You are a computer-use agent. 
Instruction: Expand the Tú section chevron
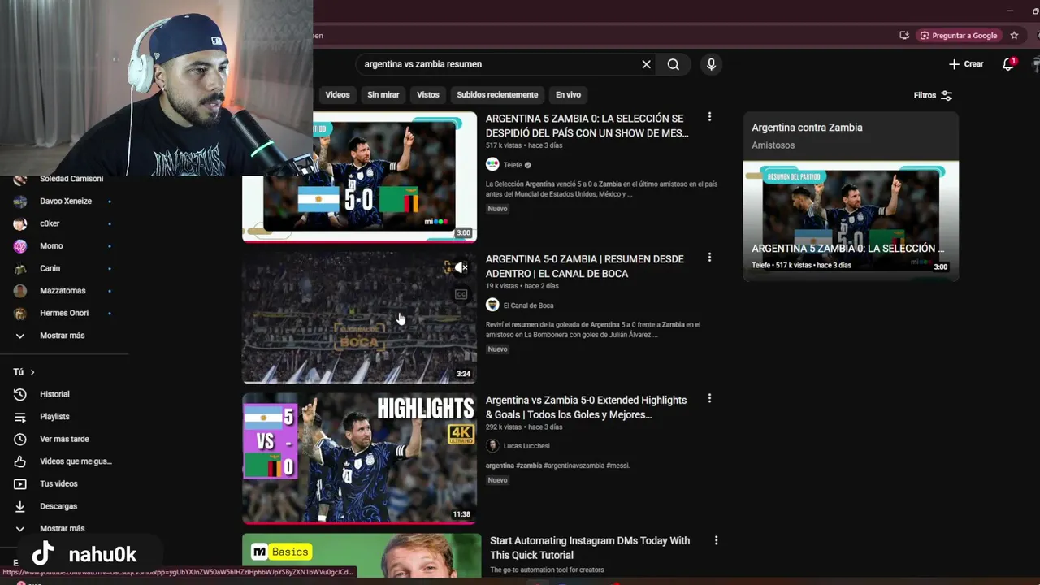(32, 372)
